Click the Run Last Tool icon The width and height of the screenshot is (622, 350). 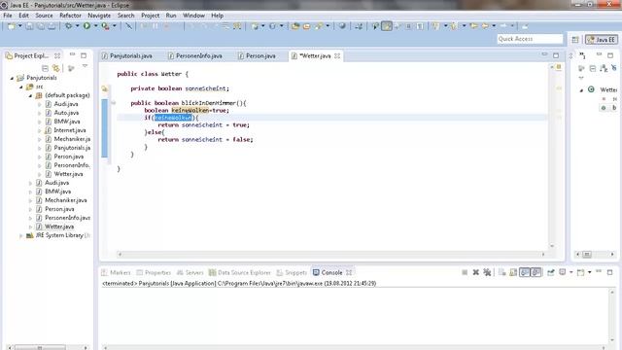105,26
